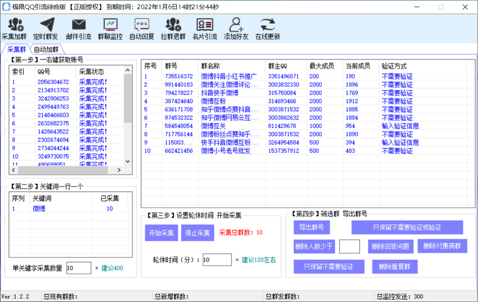Switch to the 自动加群 tab
The image size is (478, 302).
46,49
